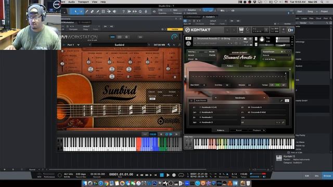333x187 pixels.
Task: Click the Mix button at bottom right
Action: (x=317, y=176)
